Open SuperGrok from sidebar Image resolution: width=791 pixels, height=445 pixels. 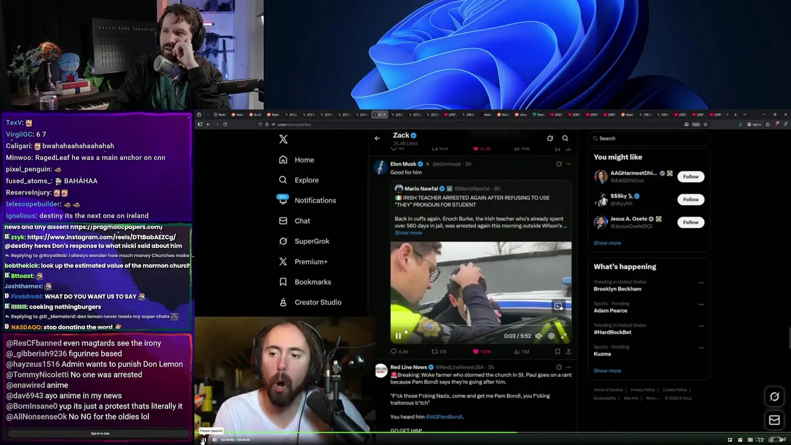pyautogui.click(x=304, y=241)
